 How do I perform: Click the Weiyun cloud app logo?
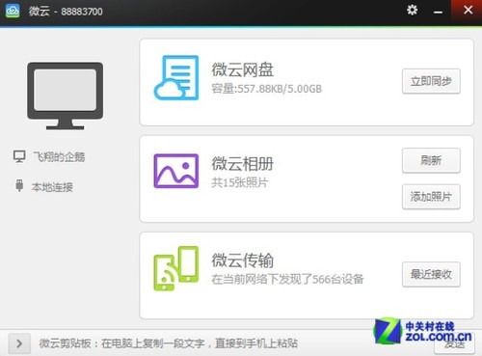point(13,11)
